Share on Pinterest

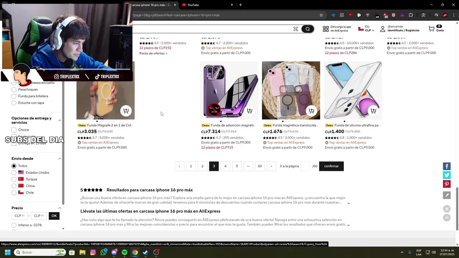coord(447,184)
